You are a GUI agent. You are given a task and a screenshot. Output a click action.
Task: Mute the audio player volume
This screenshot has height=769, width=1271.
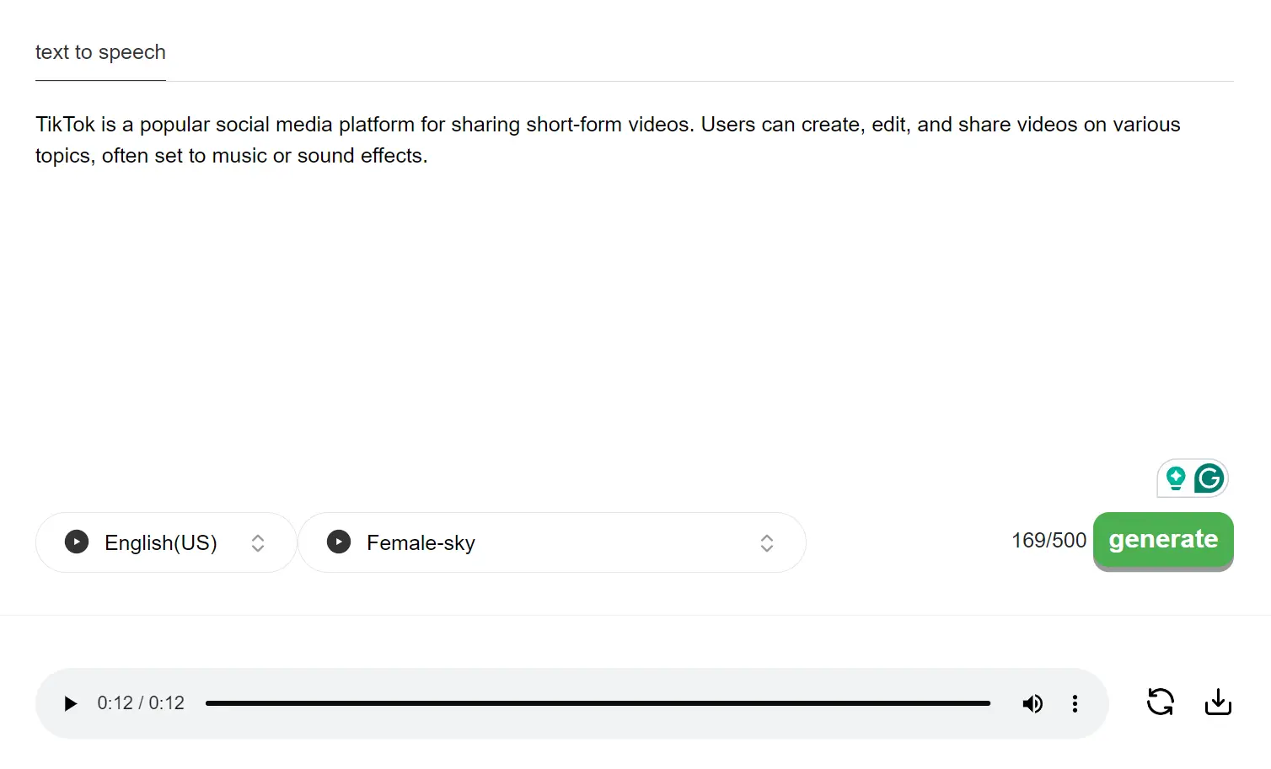[1032, 703]
